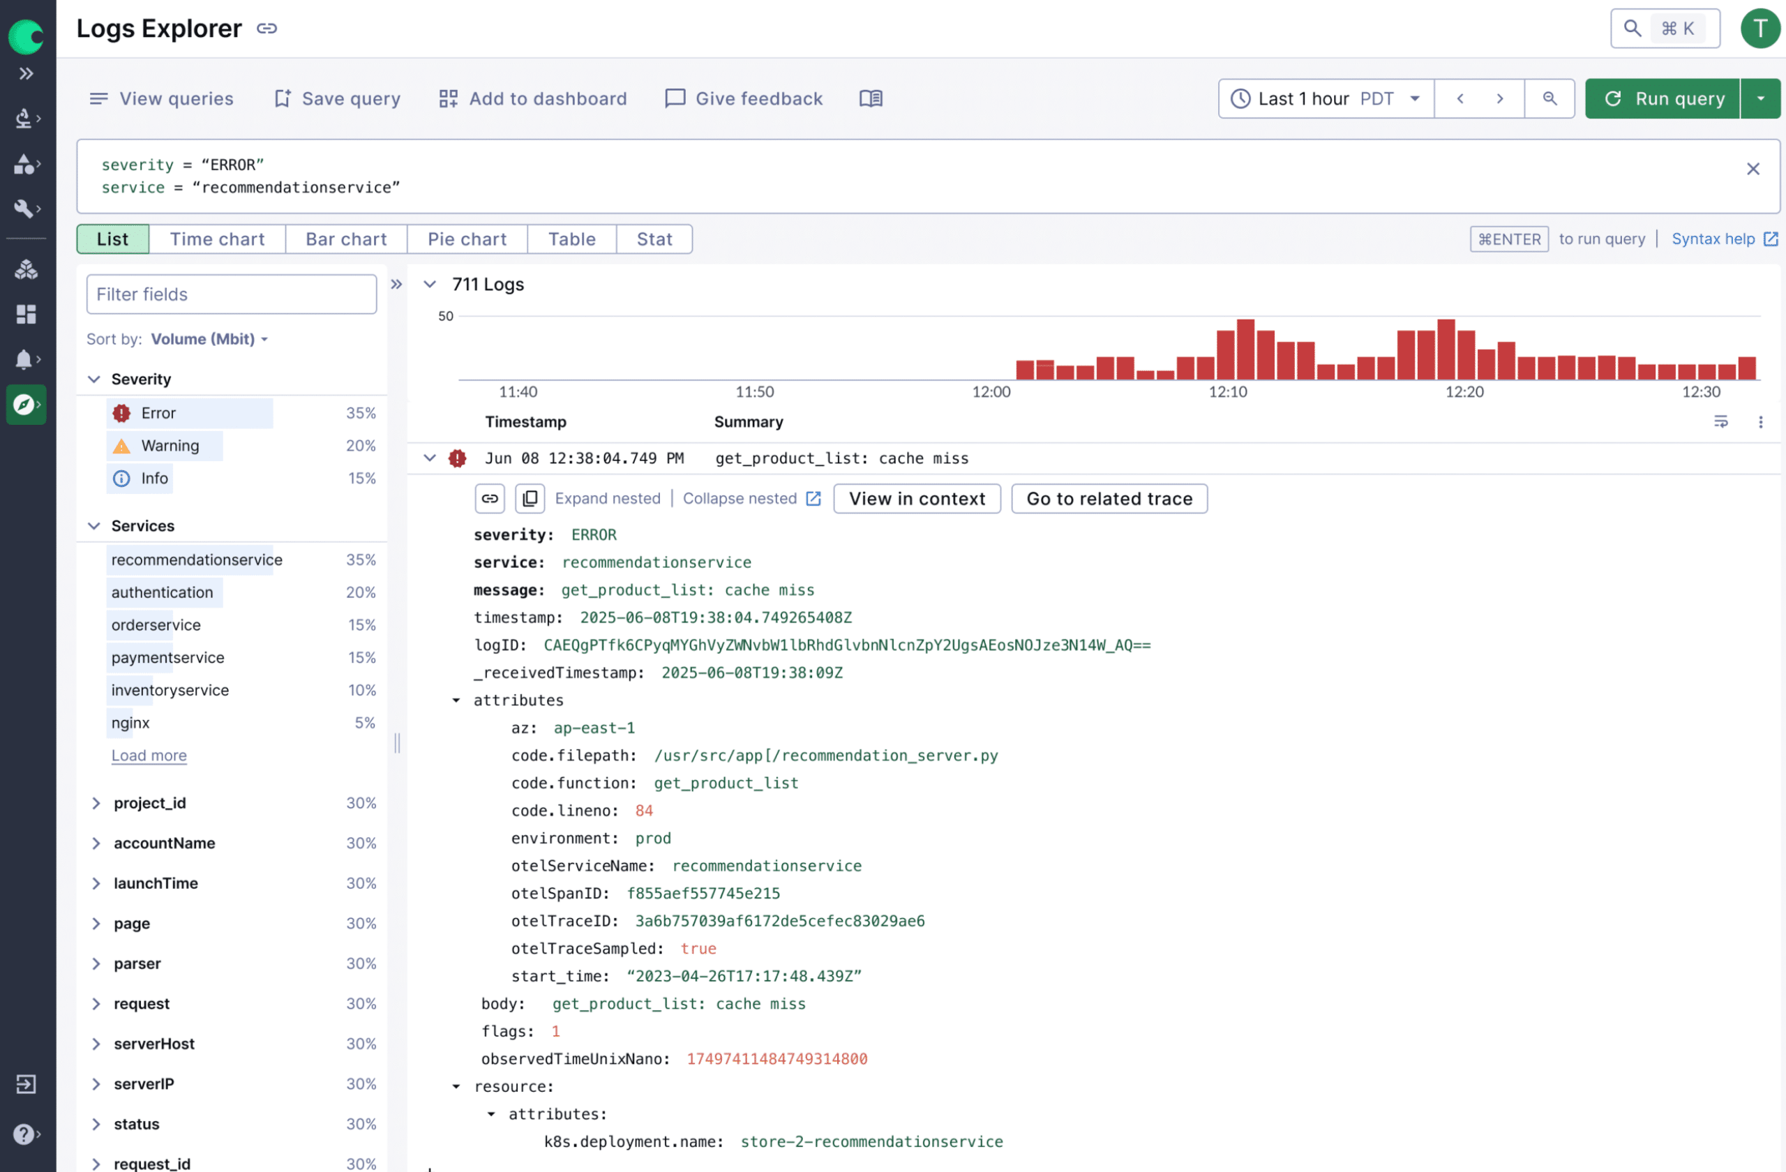Open the documentation book icon
This screenshot has height=1172, width=1786.
(x=871, y=98)
